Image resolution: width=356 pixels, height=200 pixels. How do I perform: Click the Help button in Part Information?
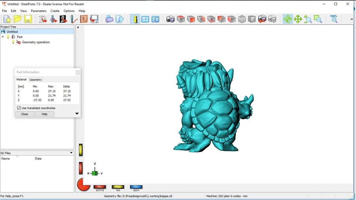tap(44, 114)
